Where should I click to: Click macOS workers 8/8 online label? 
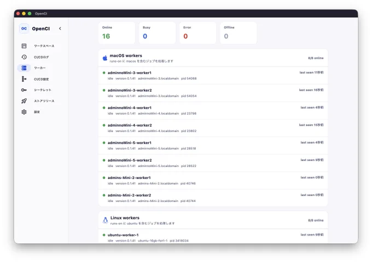point(316,58)
